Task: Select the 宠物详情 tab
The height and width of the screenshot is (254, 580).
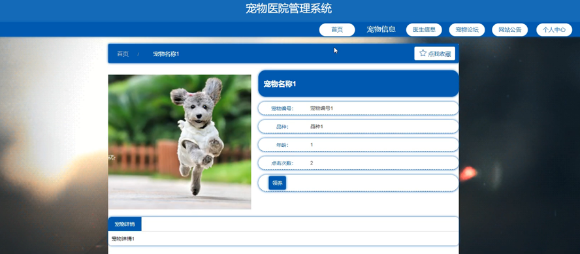Action: (x=125, y=224)
